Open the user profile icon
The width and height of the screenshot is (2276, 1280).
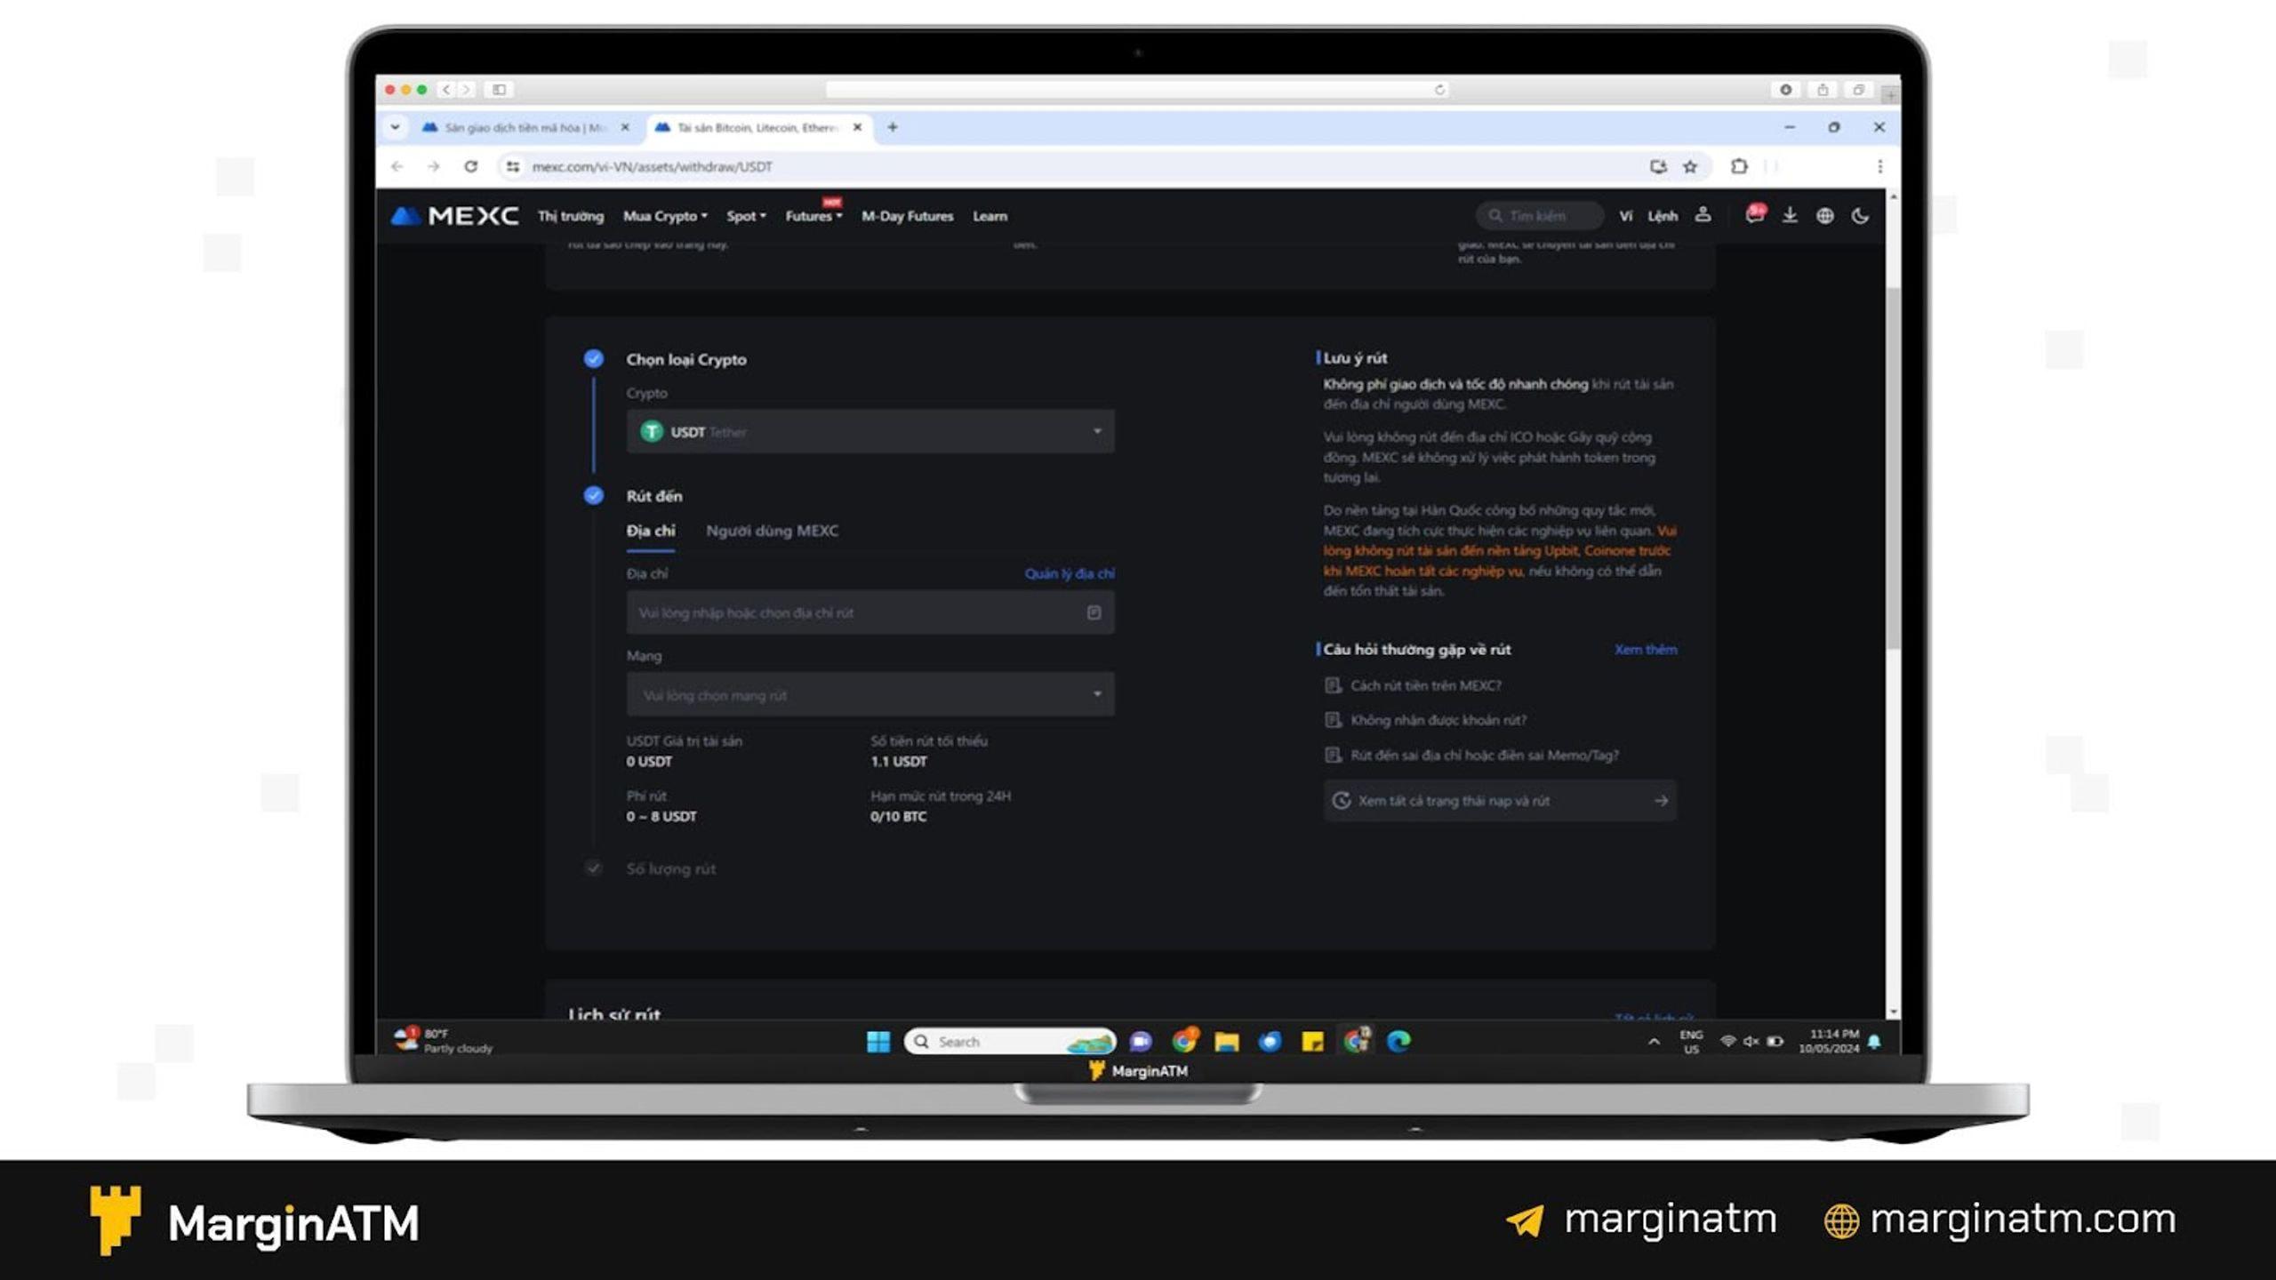tap(1703, 215)
